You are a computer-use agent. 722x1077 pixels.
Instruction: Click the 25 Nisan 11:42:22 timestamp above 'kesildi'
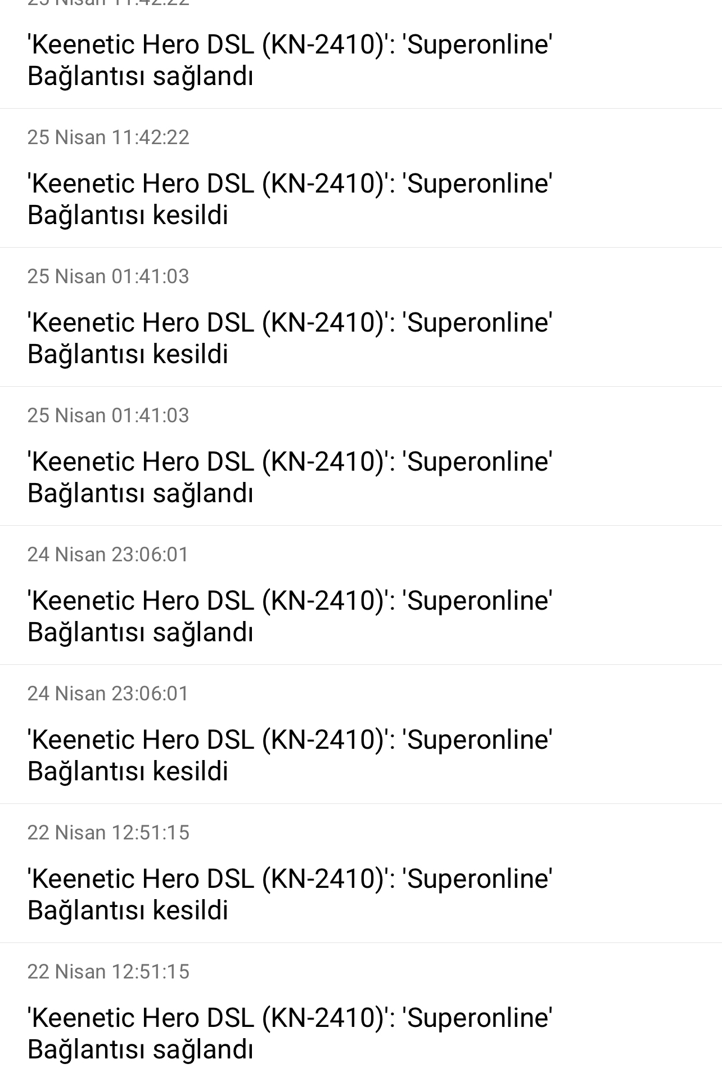(109, 137)
